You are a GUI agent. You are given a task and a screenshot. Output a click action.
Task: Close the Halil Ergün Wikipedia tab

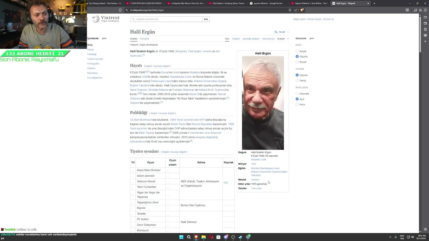click(368, 3)
